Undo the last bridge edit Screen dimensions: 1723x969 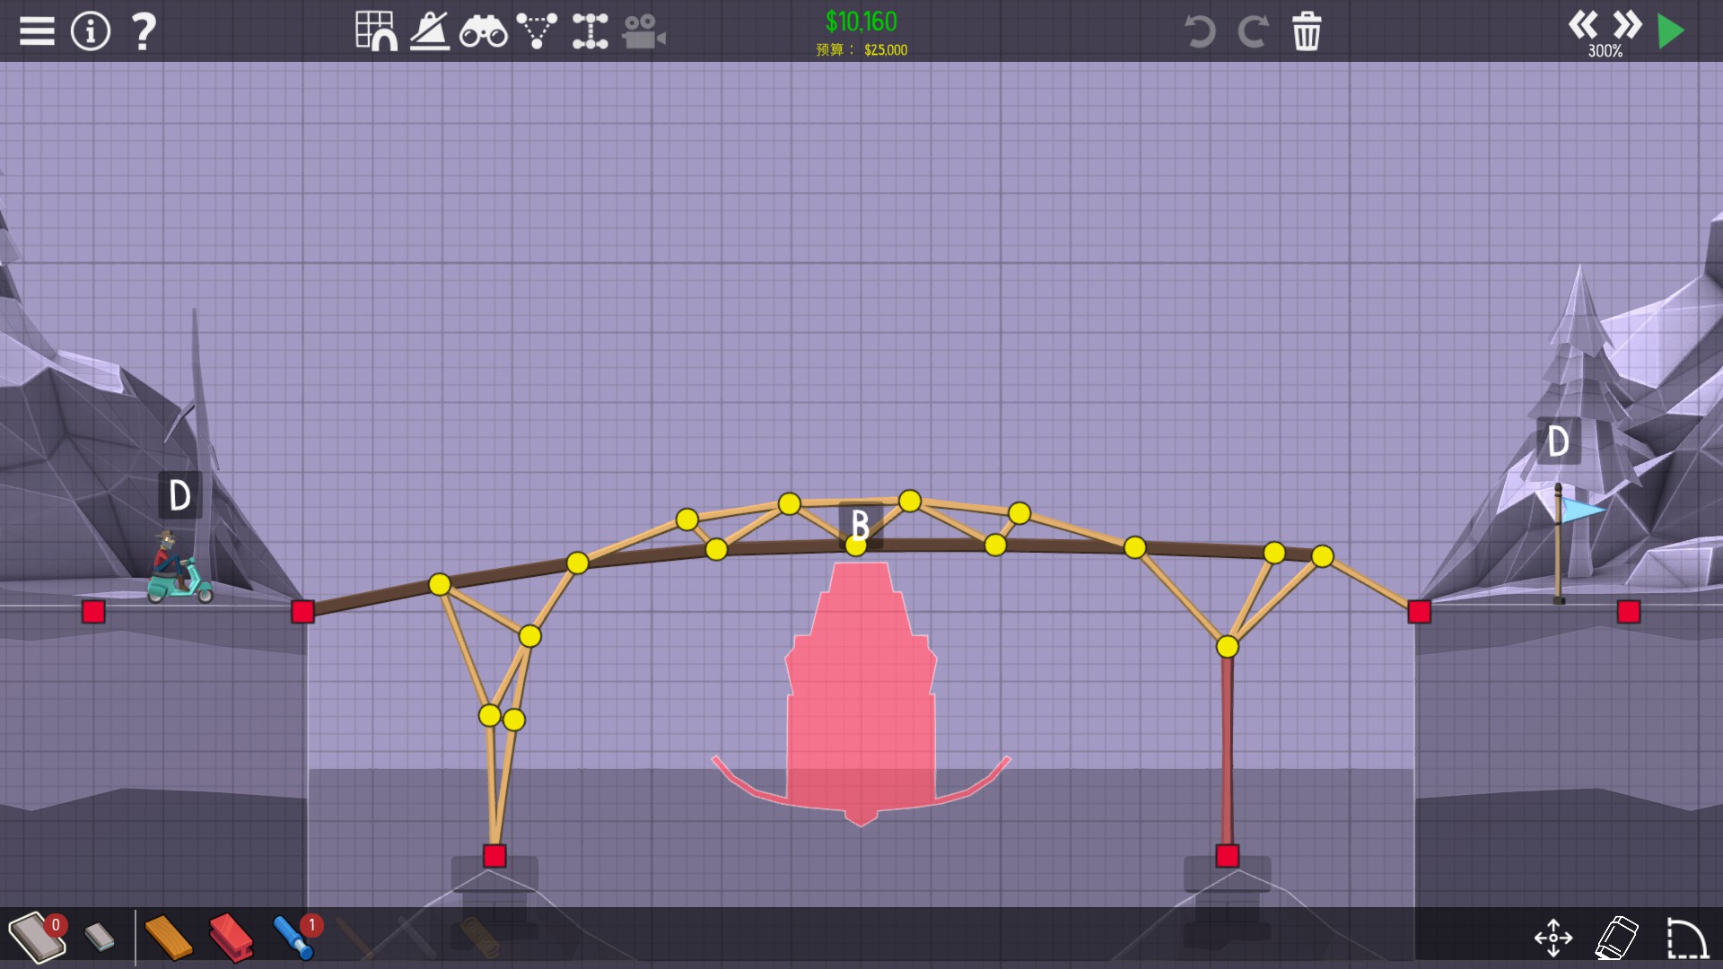click(1199, 31)
